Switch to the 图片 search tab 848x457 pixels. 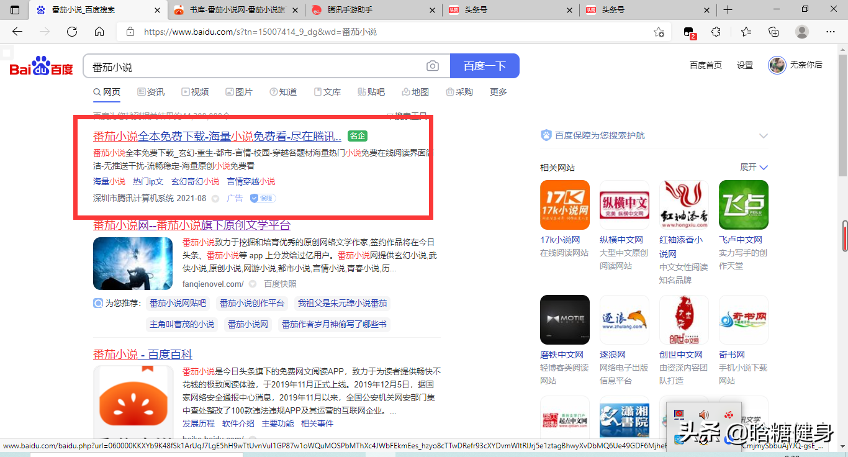(239, 92)
